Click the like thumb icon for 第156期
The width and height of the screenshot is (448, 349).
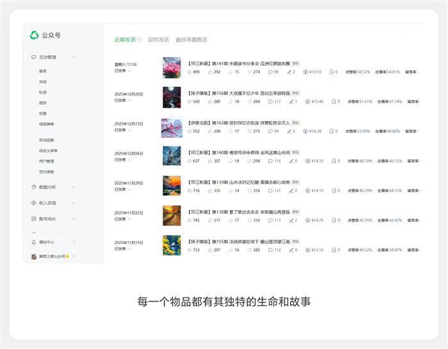[x=210, y=101]
